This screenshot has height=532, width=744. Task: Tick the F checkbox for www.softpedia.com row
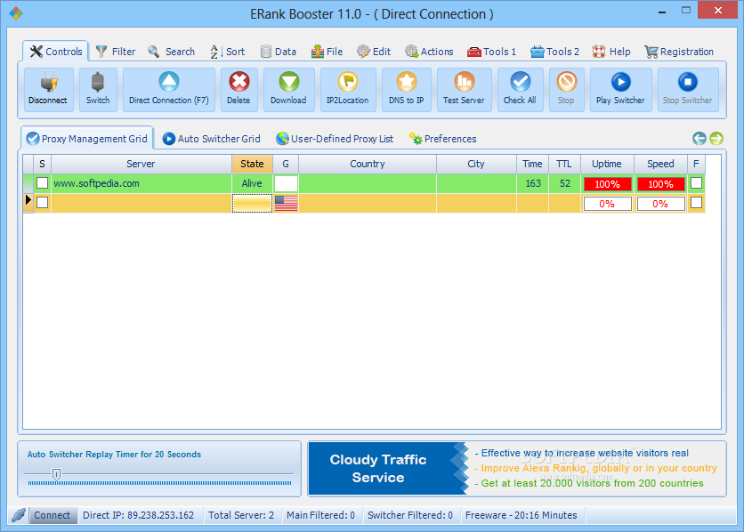[696, 183]
